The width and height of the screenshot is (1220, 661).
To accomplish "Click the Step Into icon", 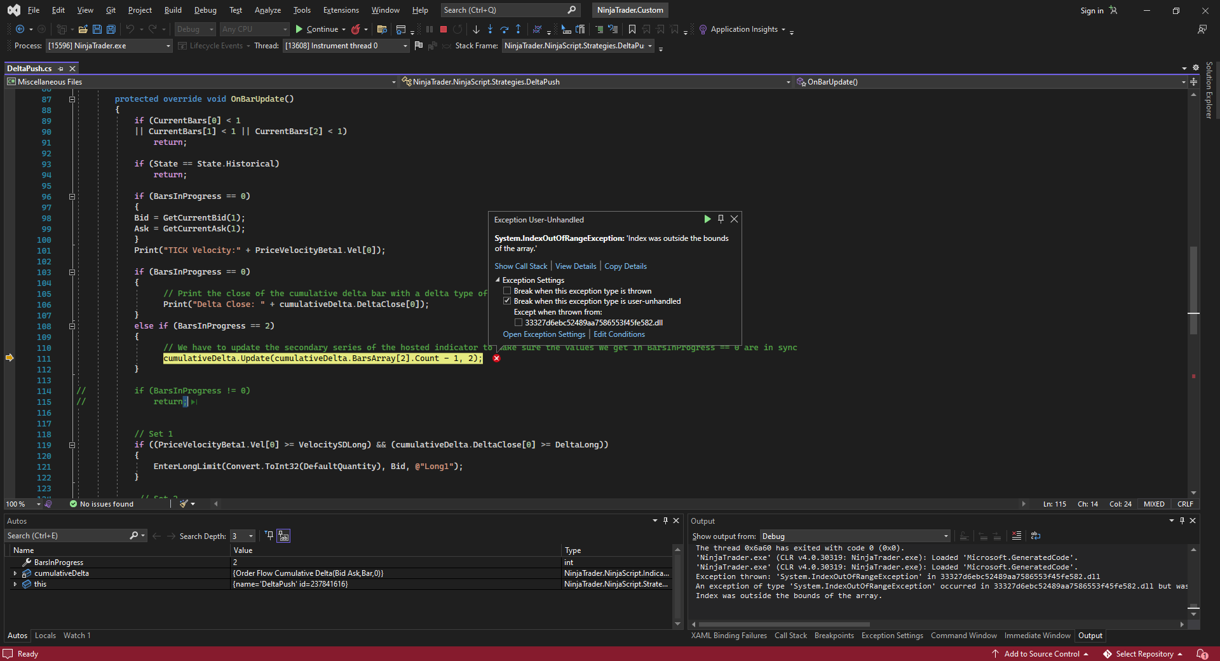I will click(490, 29).
